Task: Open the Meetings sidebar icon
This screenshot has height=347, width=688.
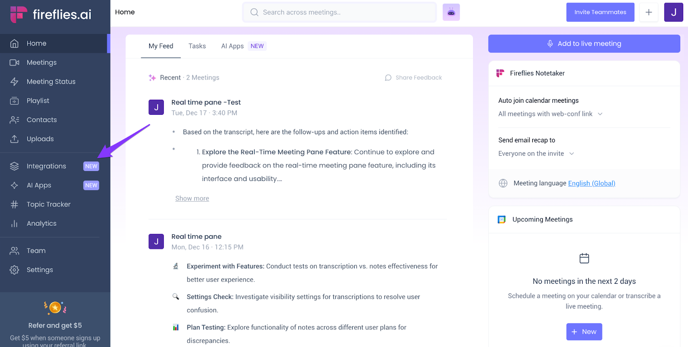Action: point(14,63)
